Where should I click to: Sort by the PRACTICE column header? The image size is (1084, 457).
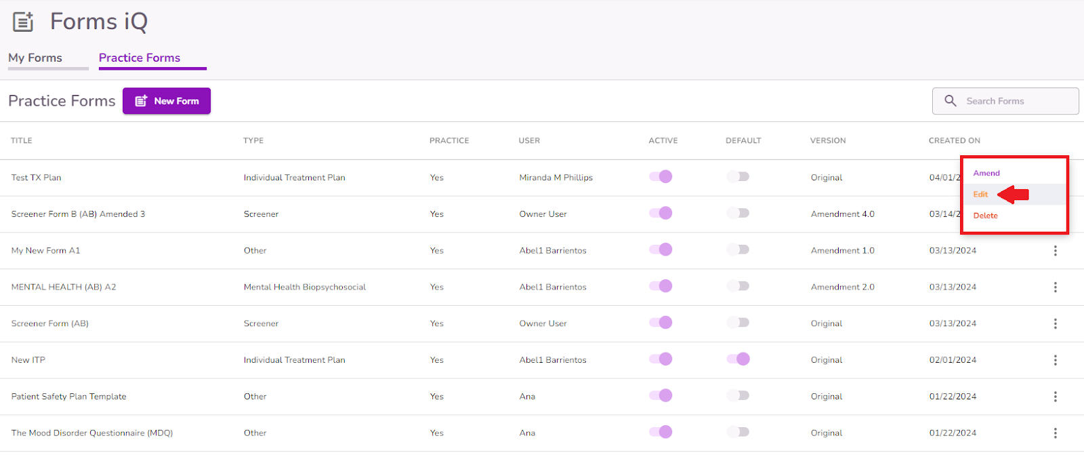[x=449, y=141]
